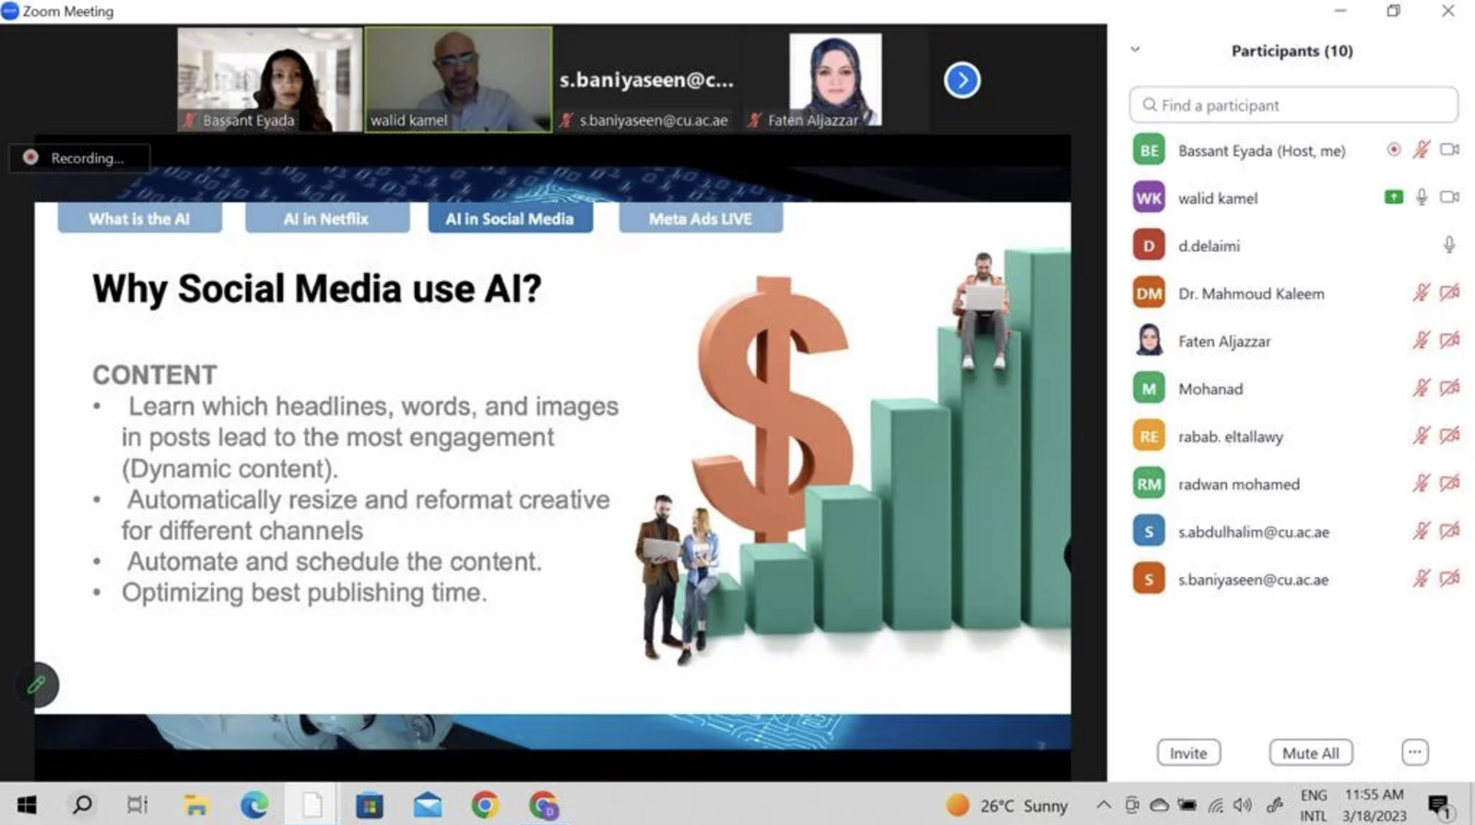Click s.abdulhalim@cu.ac.ae muted microphone icon

click(x=1422, y=531)
